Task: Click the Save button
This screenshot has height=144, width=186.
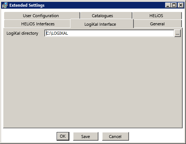Action: (x=86, y=137)
